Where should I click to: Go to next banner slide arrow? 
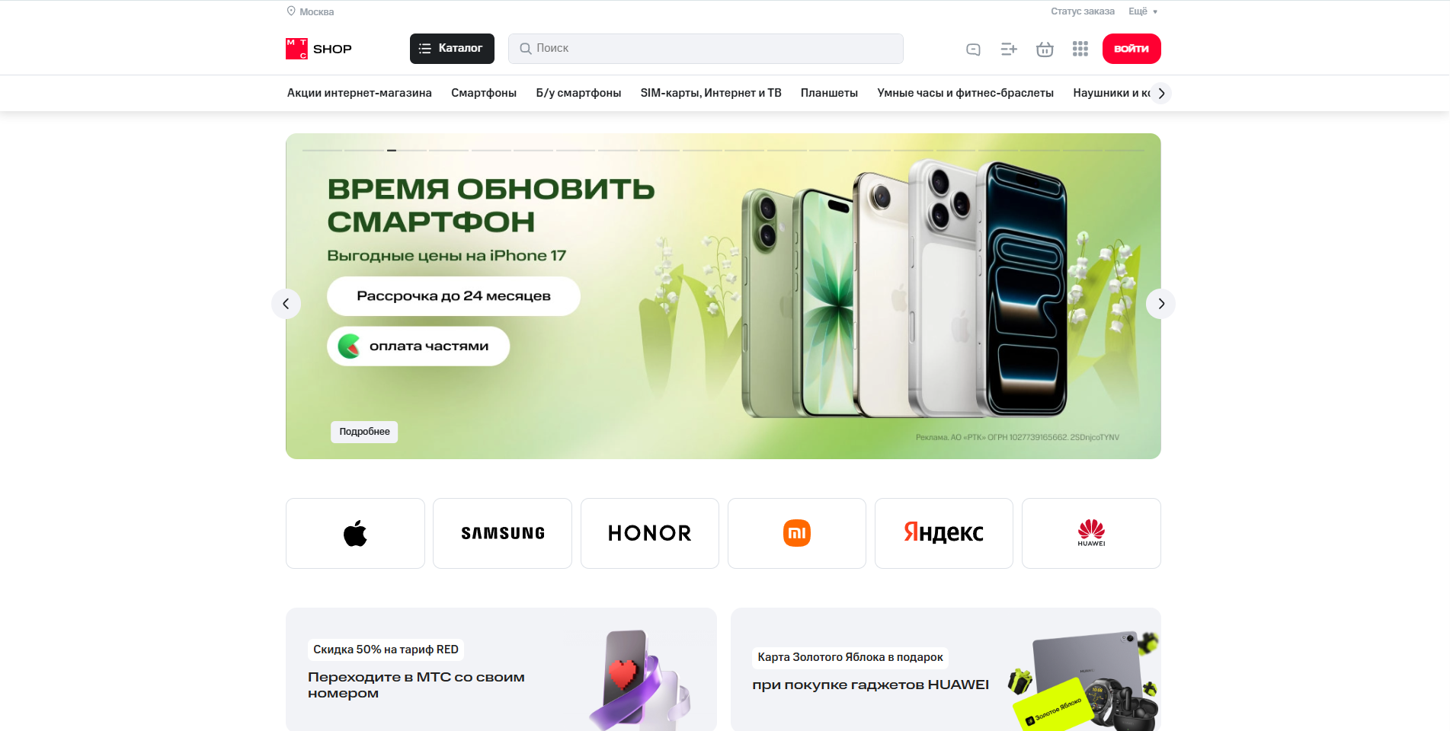[x=1160, y=304]
